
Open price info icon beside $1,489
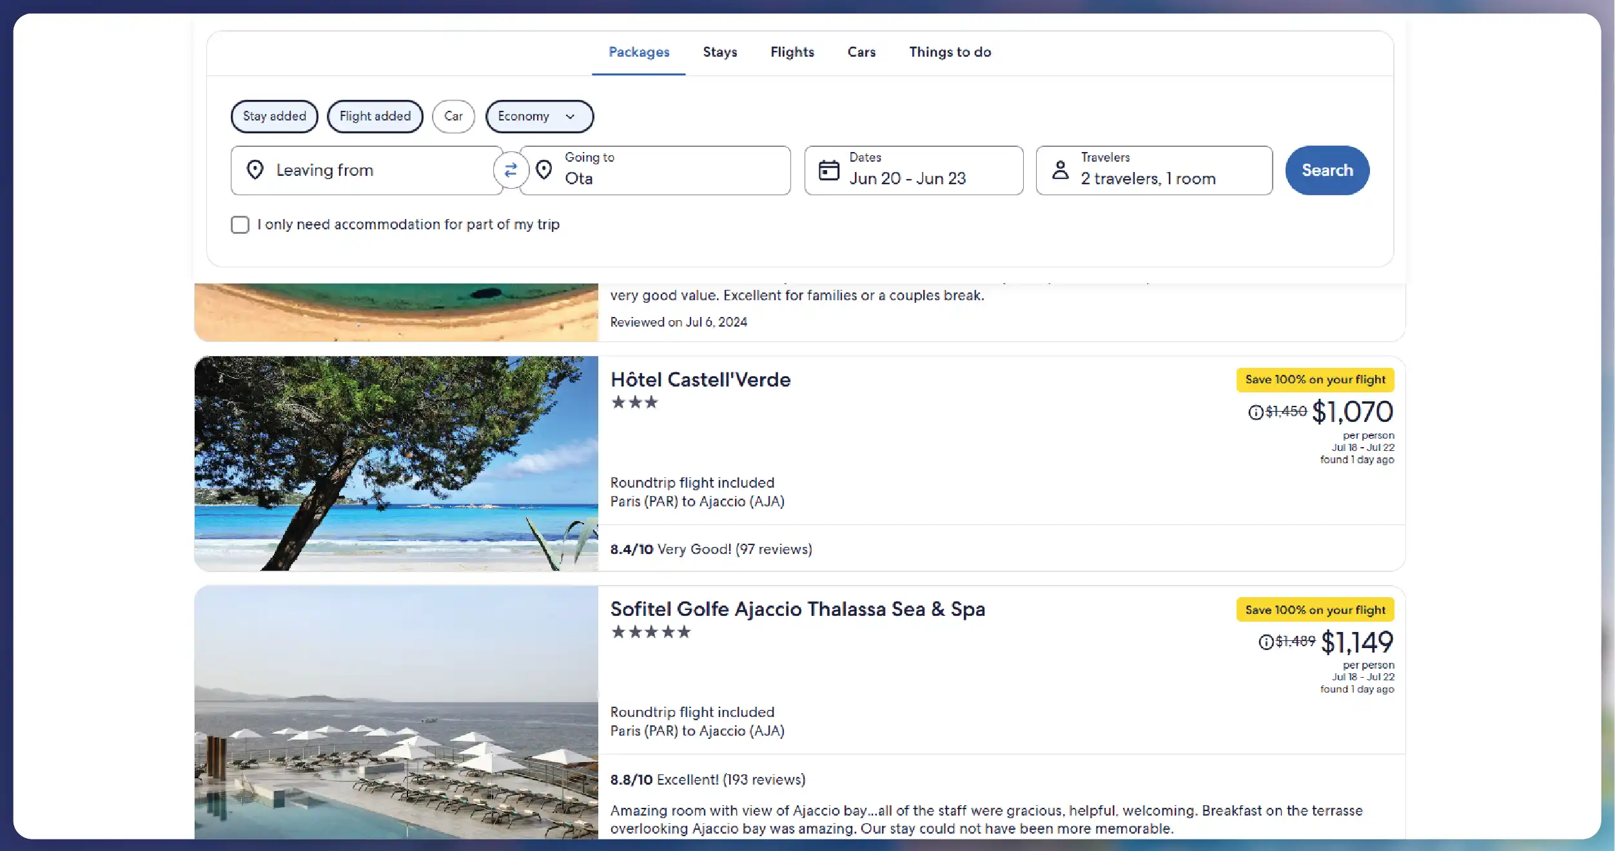[1266, 642]
